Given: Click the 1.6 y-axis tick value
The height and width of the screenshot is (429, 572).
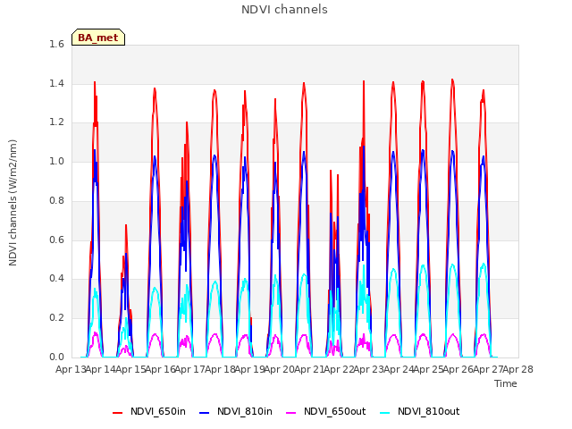Looking at the screenshot, I should pyautogui.click(x=56, y=44).
